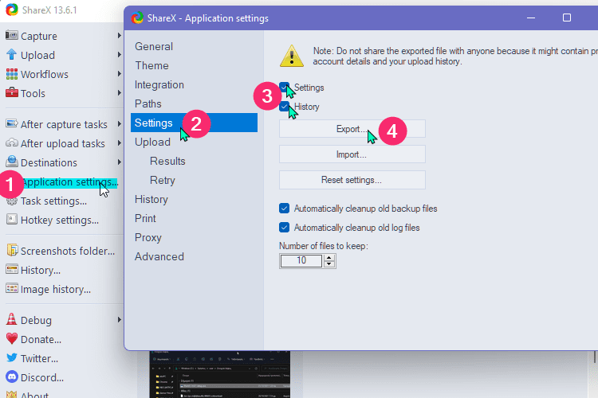Expand the Debug submenu arrow
The height and width of the screenshot is (398, 598).
pos(120,319)
